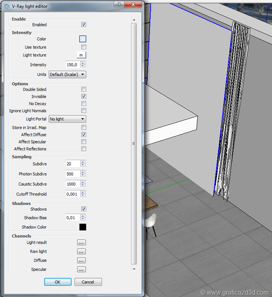Check the Double Sided option

pyautogui.click(x=84, y=89)
